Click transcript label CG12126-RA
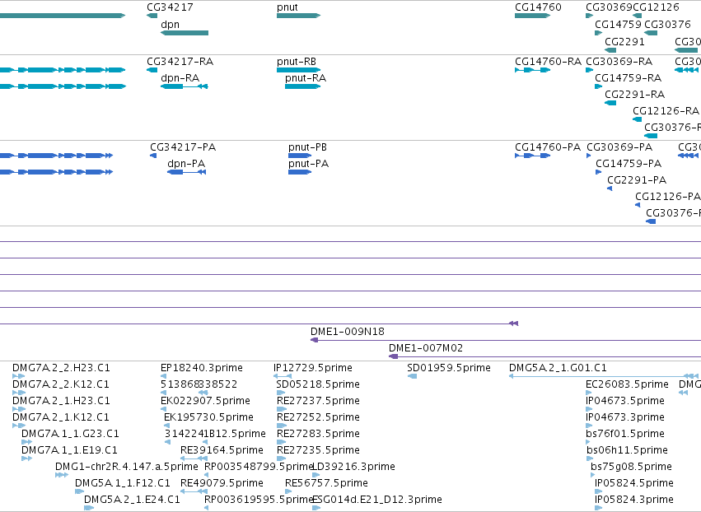701x512 pixels. click(666, 111)
